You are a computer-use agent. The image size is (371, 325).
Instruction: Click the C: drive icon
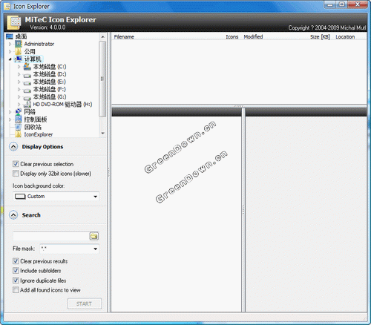tap(27, 67)
